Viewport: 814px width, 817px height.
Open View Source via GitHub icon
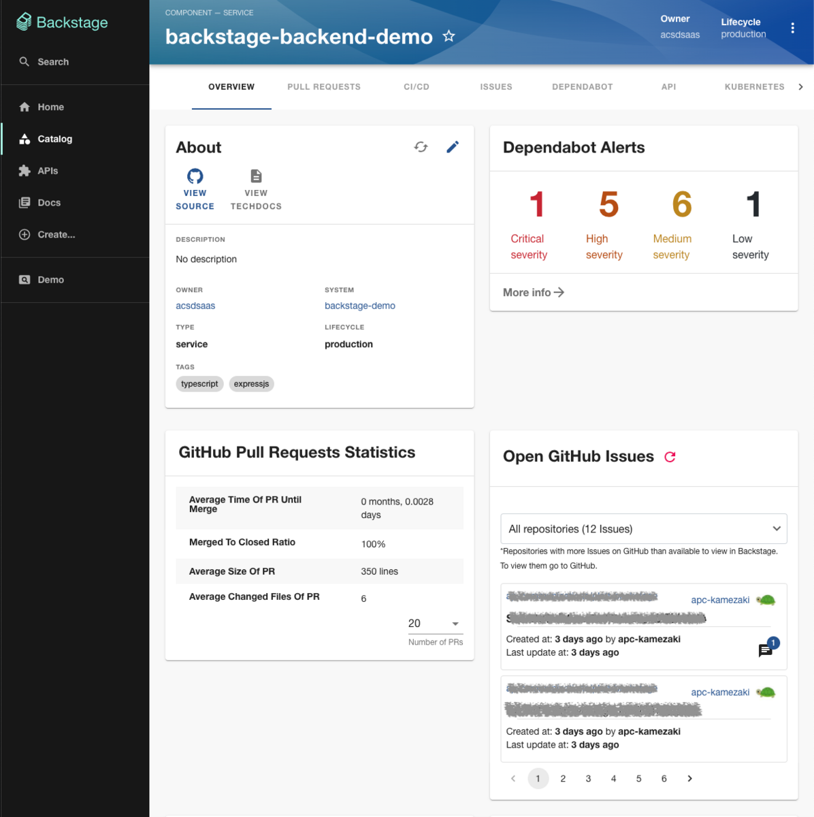click(195, 176)
